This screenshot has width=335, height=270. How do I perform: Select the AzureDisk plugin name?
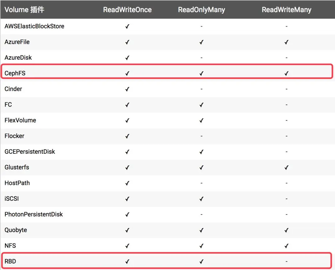(x=18, y=57)
